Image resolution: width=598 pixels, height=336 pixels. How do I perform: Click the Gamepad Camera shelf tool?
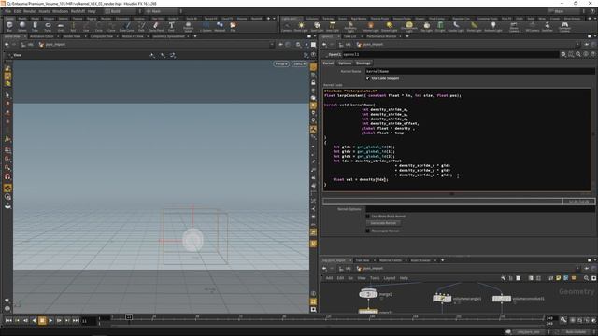(x=564, y=27)
